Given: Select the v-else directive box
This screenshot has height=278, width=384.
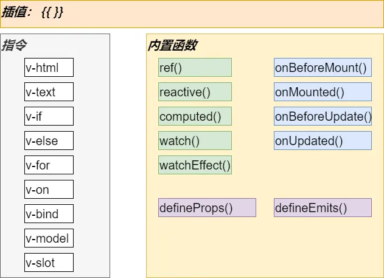Looking at the screenshot, I should (x=49, y=141).
